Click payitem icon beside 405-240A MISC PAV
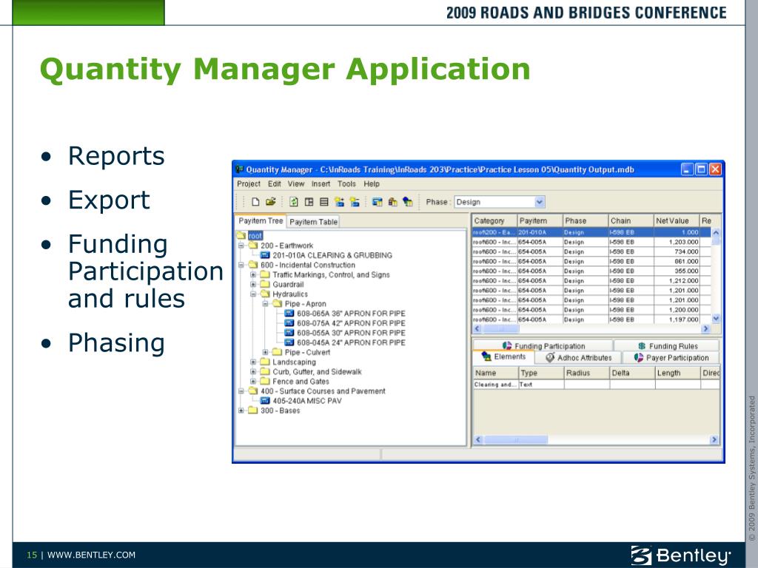The image size is (758, 568). tap(265, 400)
